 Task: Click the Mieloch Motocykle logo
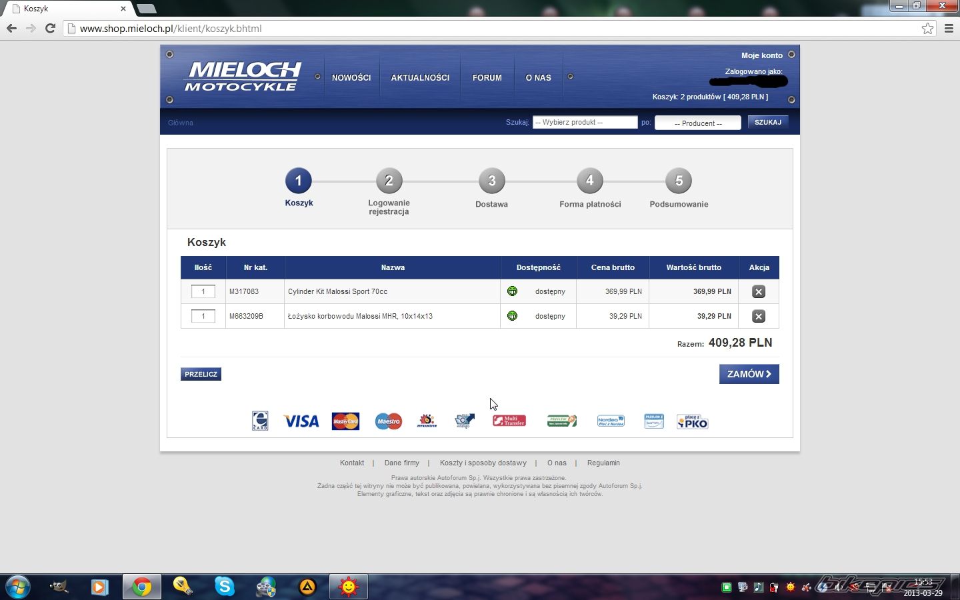[x=243, y=76]
